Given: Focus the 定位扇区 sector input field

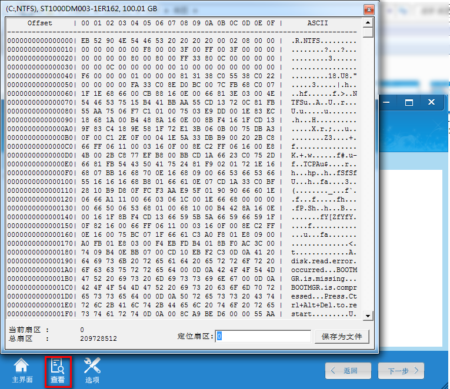Looking at the screenshot, I should click(263, 336).
